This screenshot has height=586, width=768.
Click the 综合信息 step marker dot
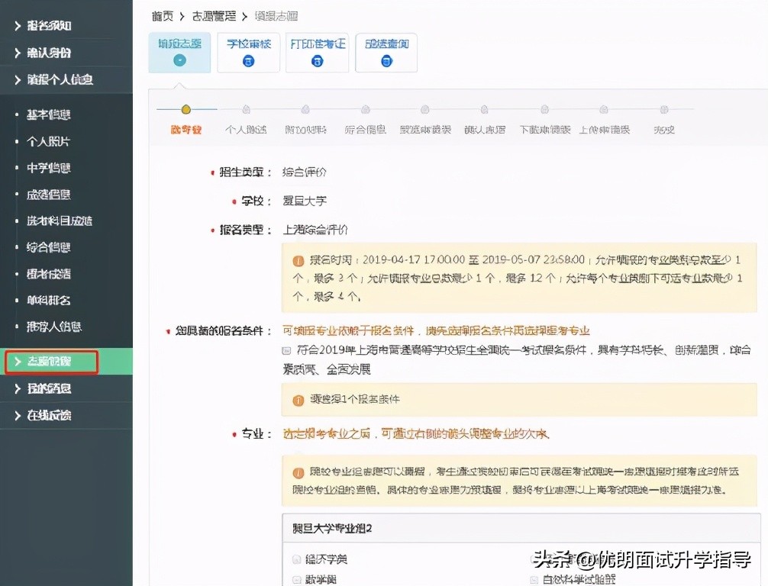point(366,109)
